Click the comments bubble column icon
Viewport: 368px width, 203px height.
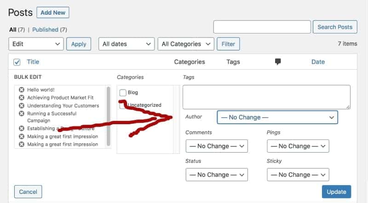278,62
